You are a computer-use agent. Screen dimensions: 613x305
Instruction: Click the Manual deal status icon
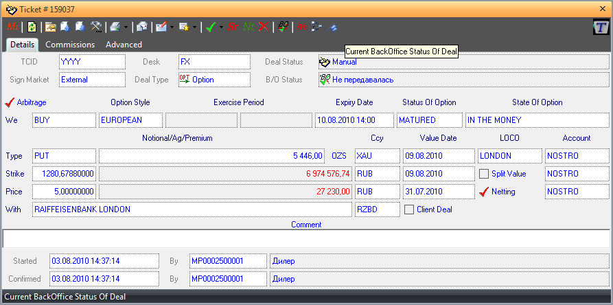pos(325,62)
